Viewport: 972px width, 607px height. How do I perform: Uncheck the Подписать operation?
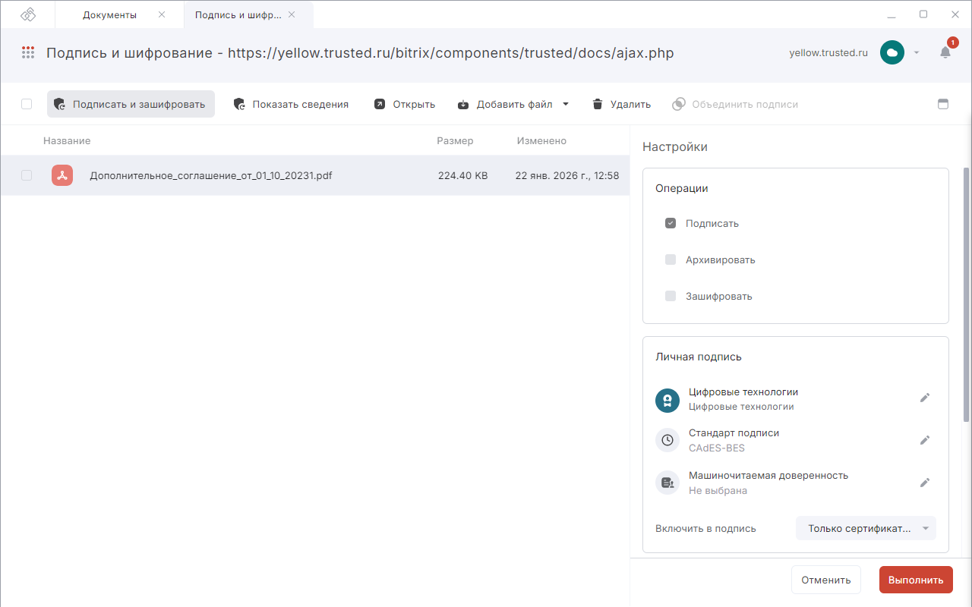(x=671, y=223)
